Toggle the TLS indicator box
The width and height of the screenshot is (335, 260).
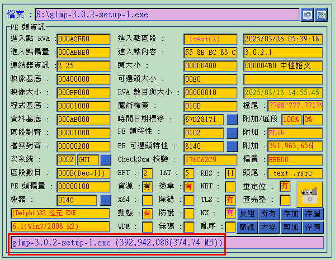(230, 200)
